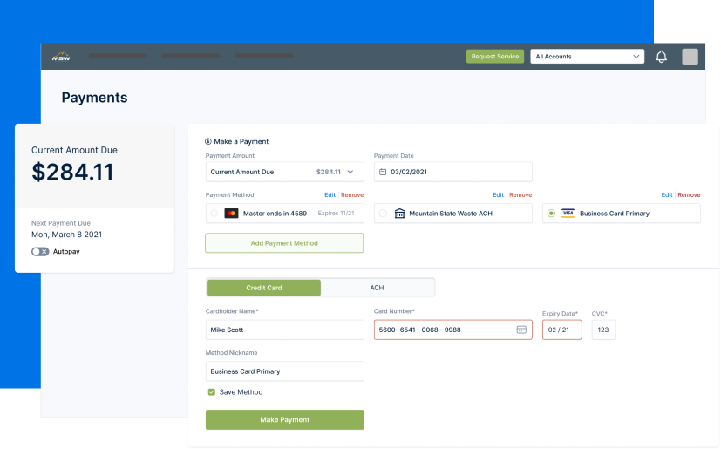721x449 pixels.
Task: Open the third header navigation item
Action: (264, 56)
